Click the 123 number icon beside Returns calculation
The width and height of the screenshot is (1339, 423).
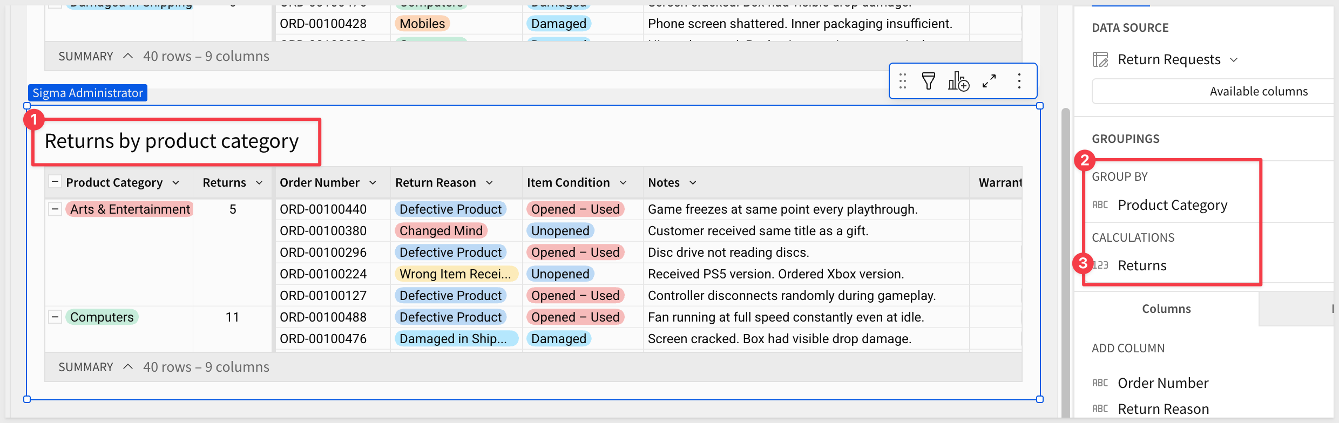[1100, 265]
